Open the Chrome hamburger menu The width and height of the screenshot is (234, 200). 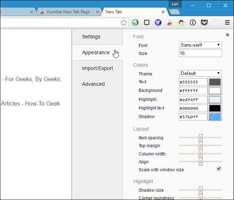click(x=227, y=23)
